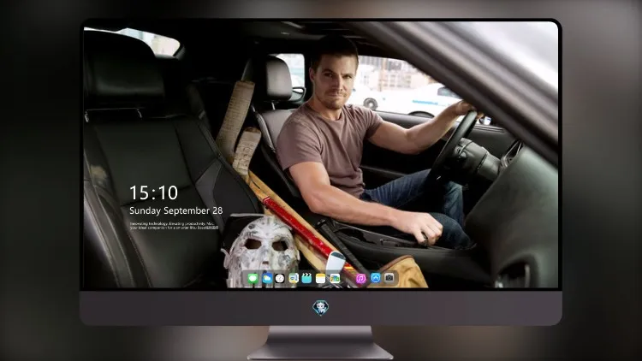Open the photo gallery dock icon

[x=335, y=279]
